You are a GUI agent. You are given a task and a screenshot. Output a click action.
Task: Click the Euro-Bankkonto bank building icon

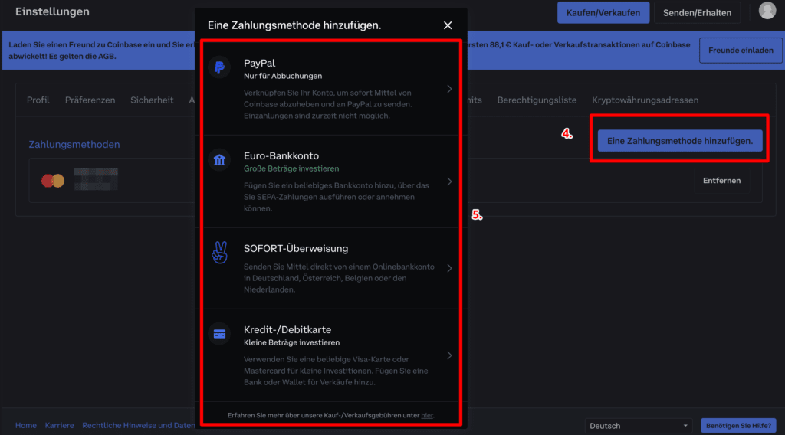[x=219, y=160]
